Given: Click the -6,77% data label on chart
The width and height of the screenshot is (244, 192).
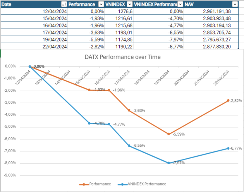Looking at the screenshot, I should [x=236, y=148].
